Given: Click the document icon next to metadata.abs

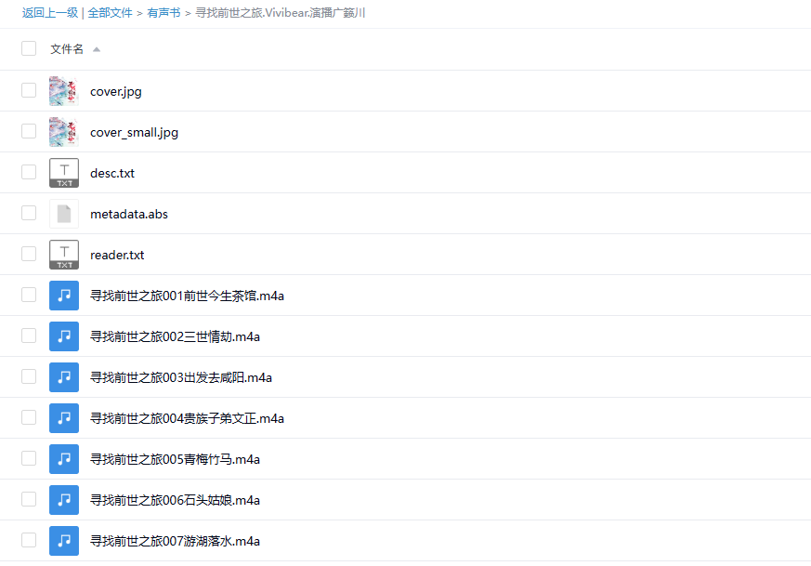Looking at the screenshot, I should [x=63, y=213].
